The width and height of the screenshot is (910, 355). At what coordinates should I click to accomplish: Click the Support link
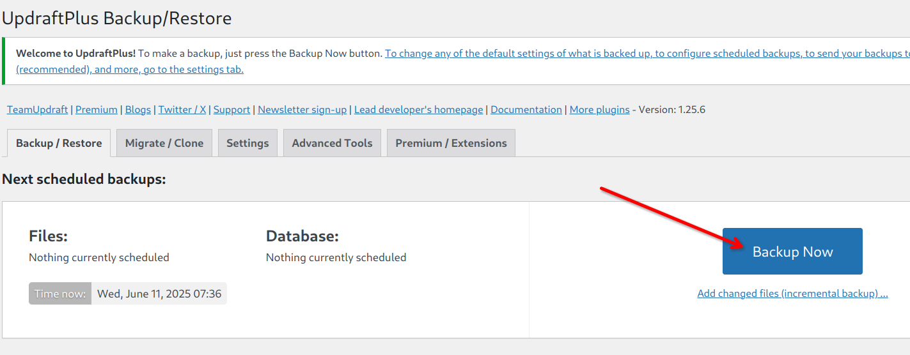(x=231, y=110)
